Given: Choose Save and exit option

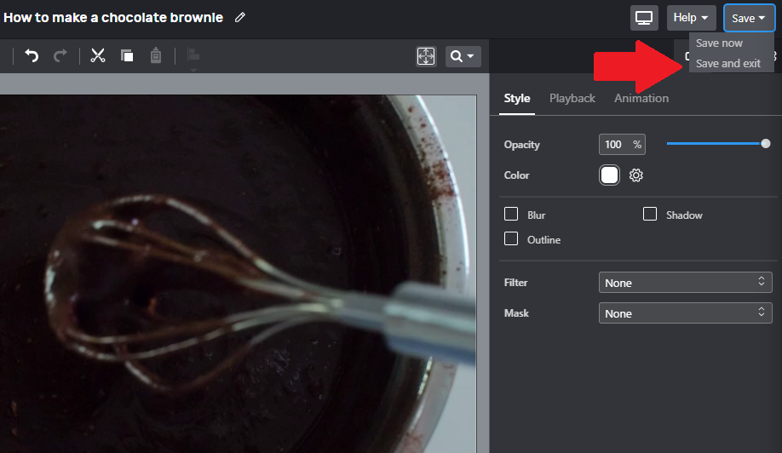Looking at the screenshot, I should (728, 63).
